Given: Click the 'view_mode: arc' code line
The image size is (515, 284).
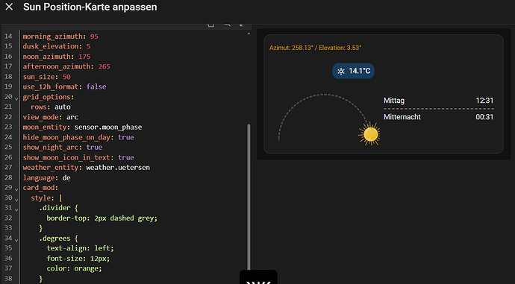Looking at the screenshot, I should click(50, 117).
